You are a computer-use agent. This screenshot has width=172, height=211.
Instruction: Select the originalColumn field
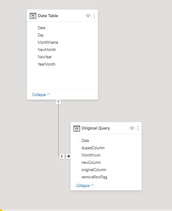point(94,170)
